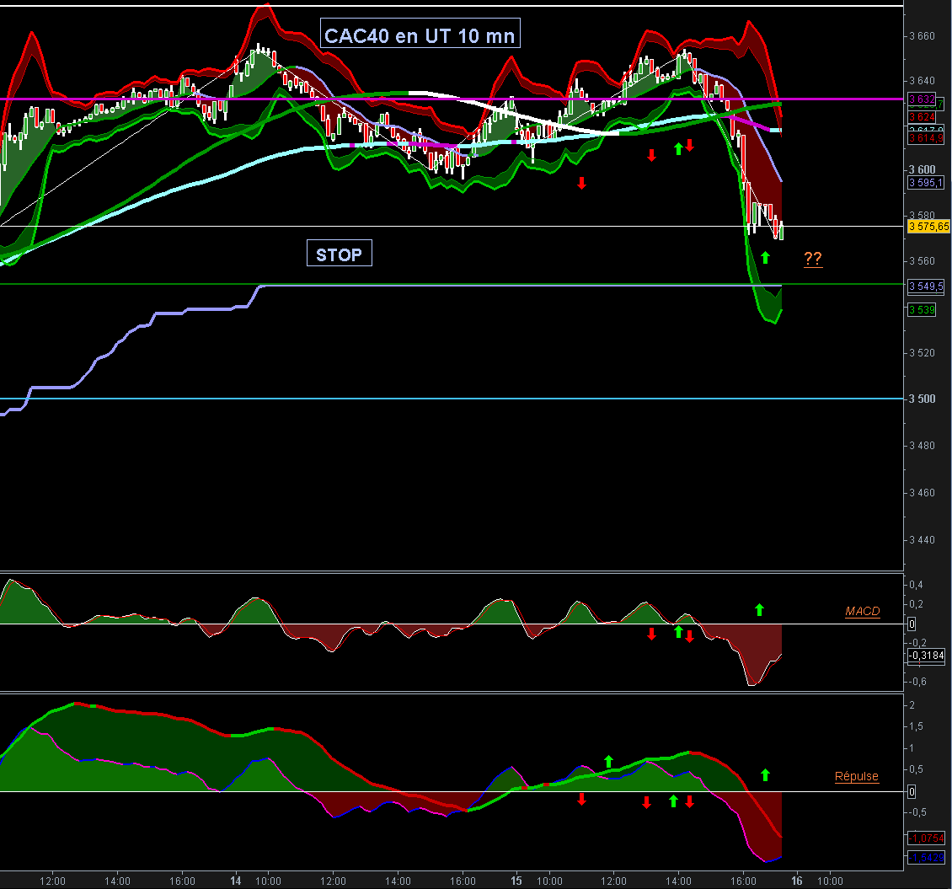952x889 pixels.
Task: Click the 3 660 price axis label
Action: point(922,36)
